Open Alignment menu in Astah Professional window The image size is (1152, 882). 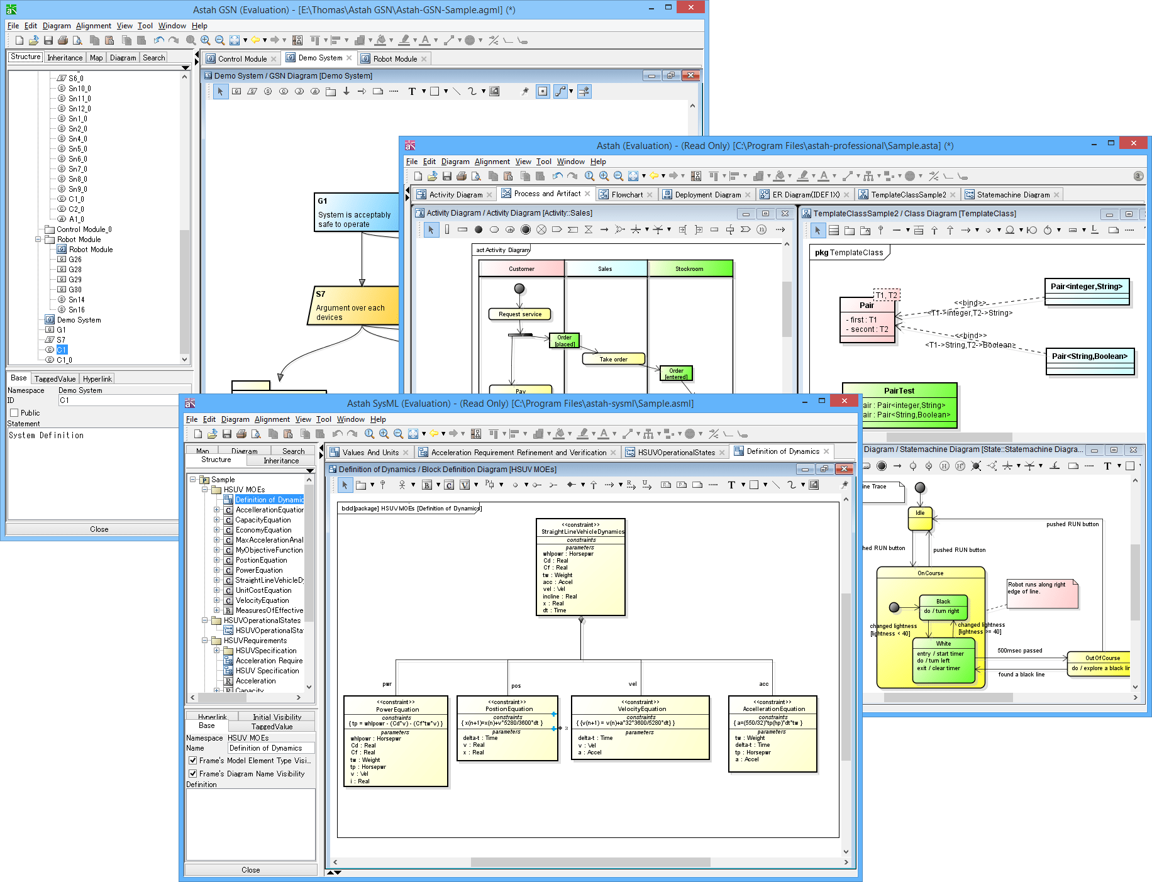click(492, 162)
